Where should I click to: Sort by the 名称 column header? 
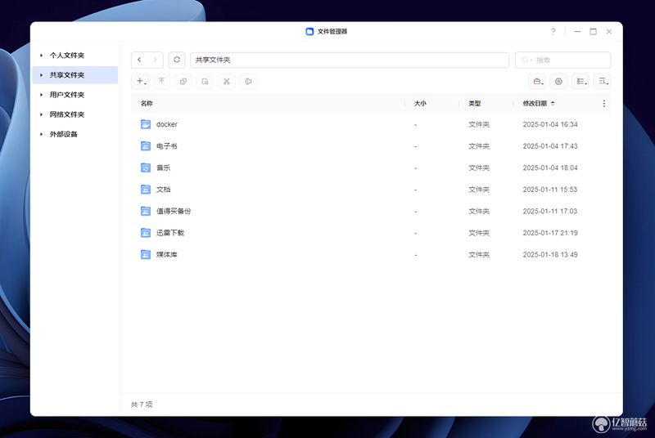pyautogui.click(x=147, y=103)
